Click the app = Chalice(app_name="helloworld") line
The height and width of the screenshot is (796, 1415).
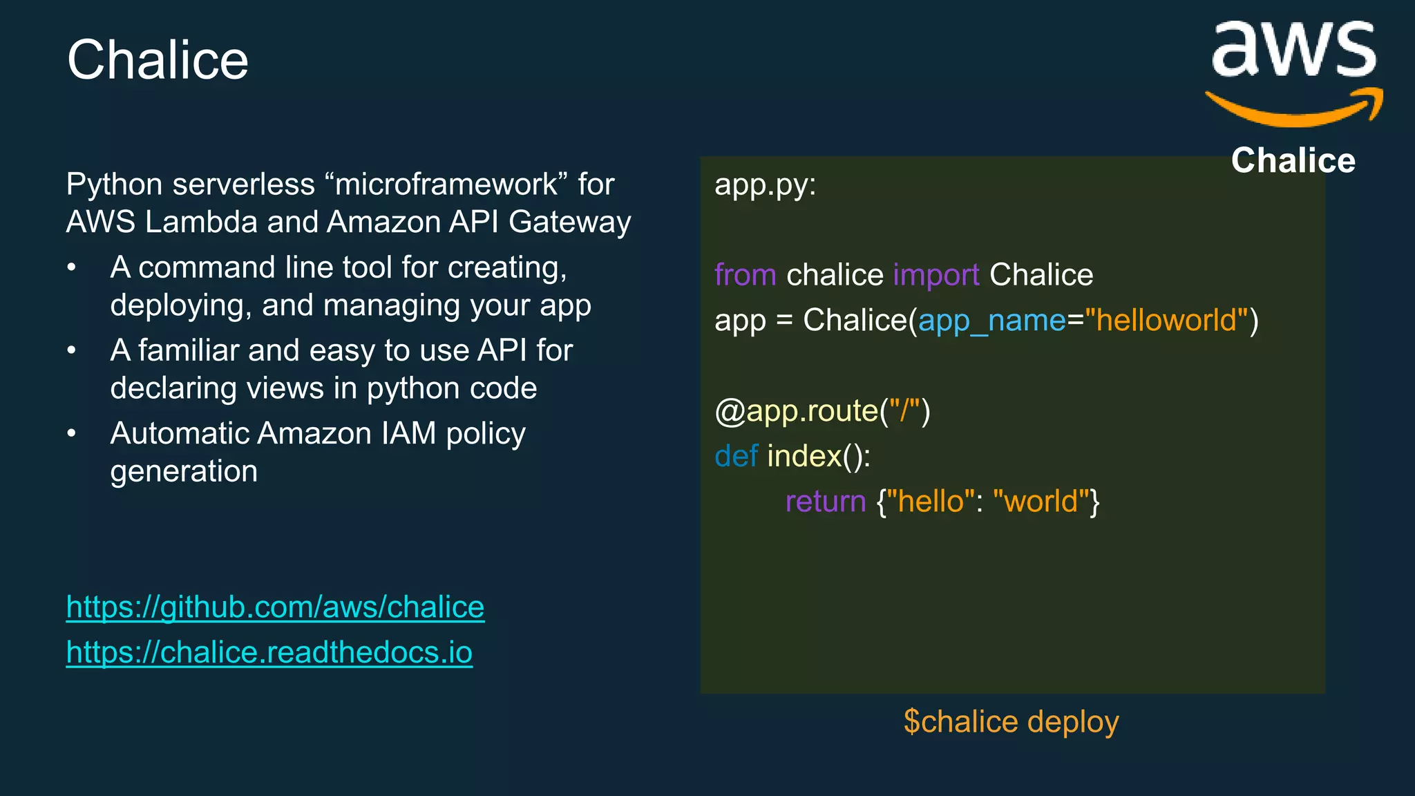[x=987, y=321]
